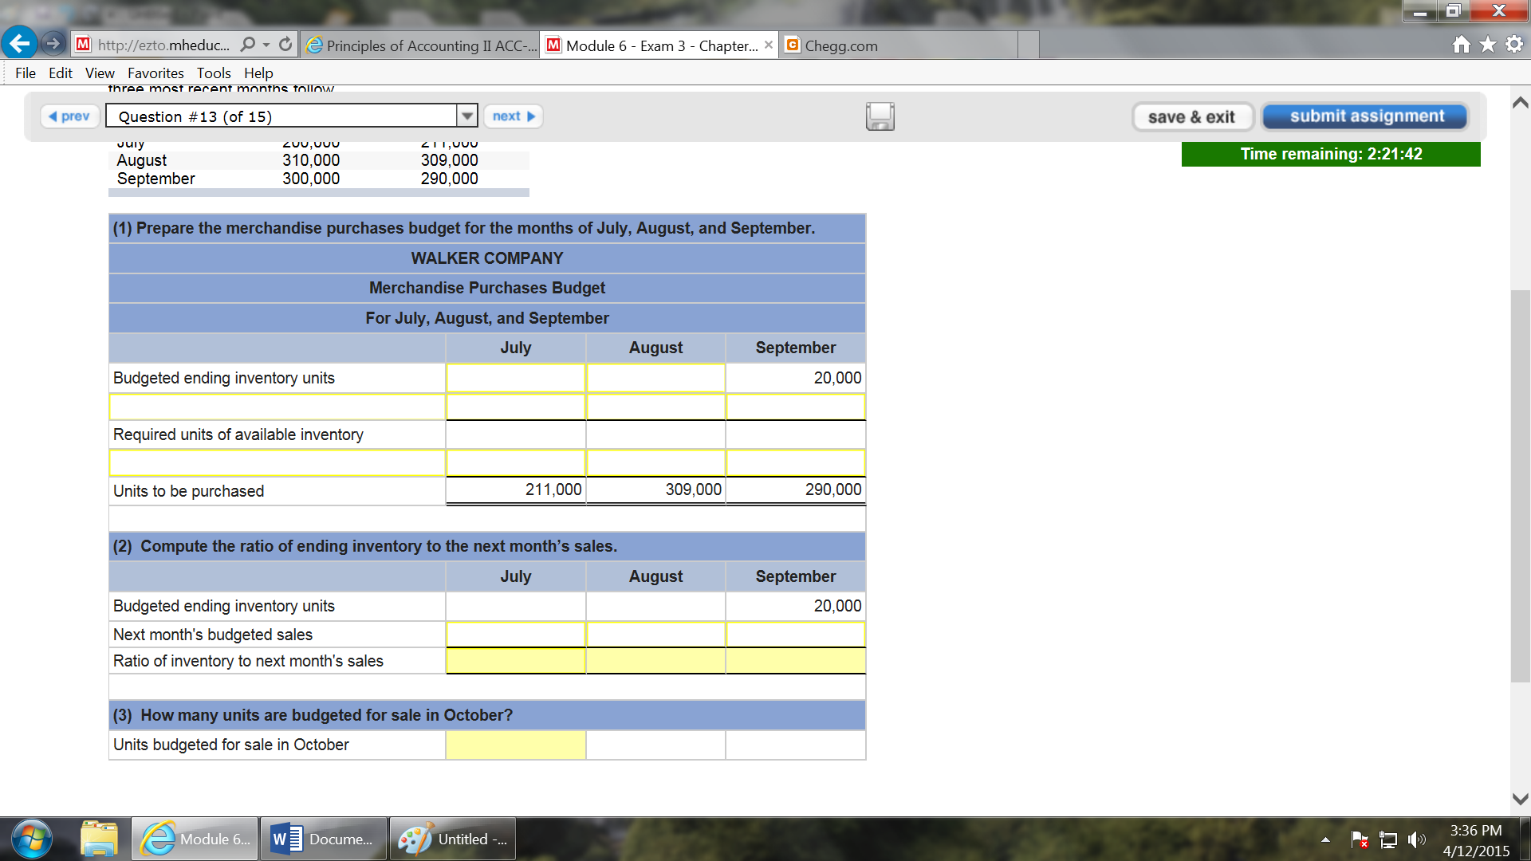The width and height of the screenshot is (1531, 861).
Task: Open the address bar autocomplete dropdown arrow
Action: [266, 45]
